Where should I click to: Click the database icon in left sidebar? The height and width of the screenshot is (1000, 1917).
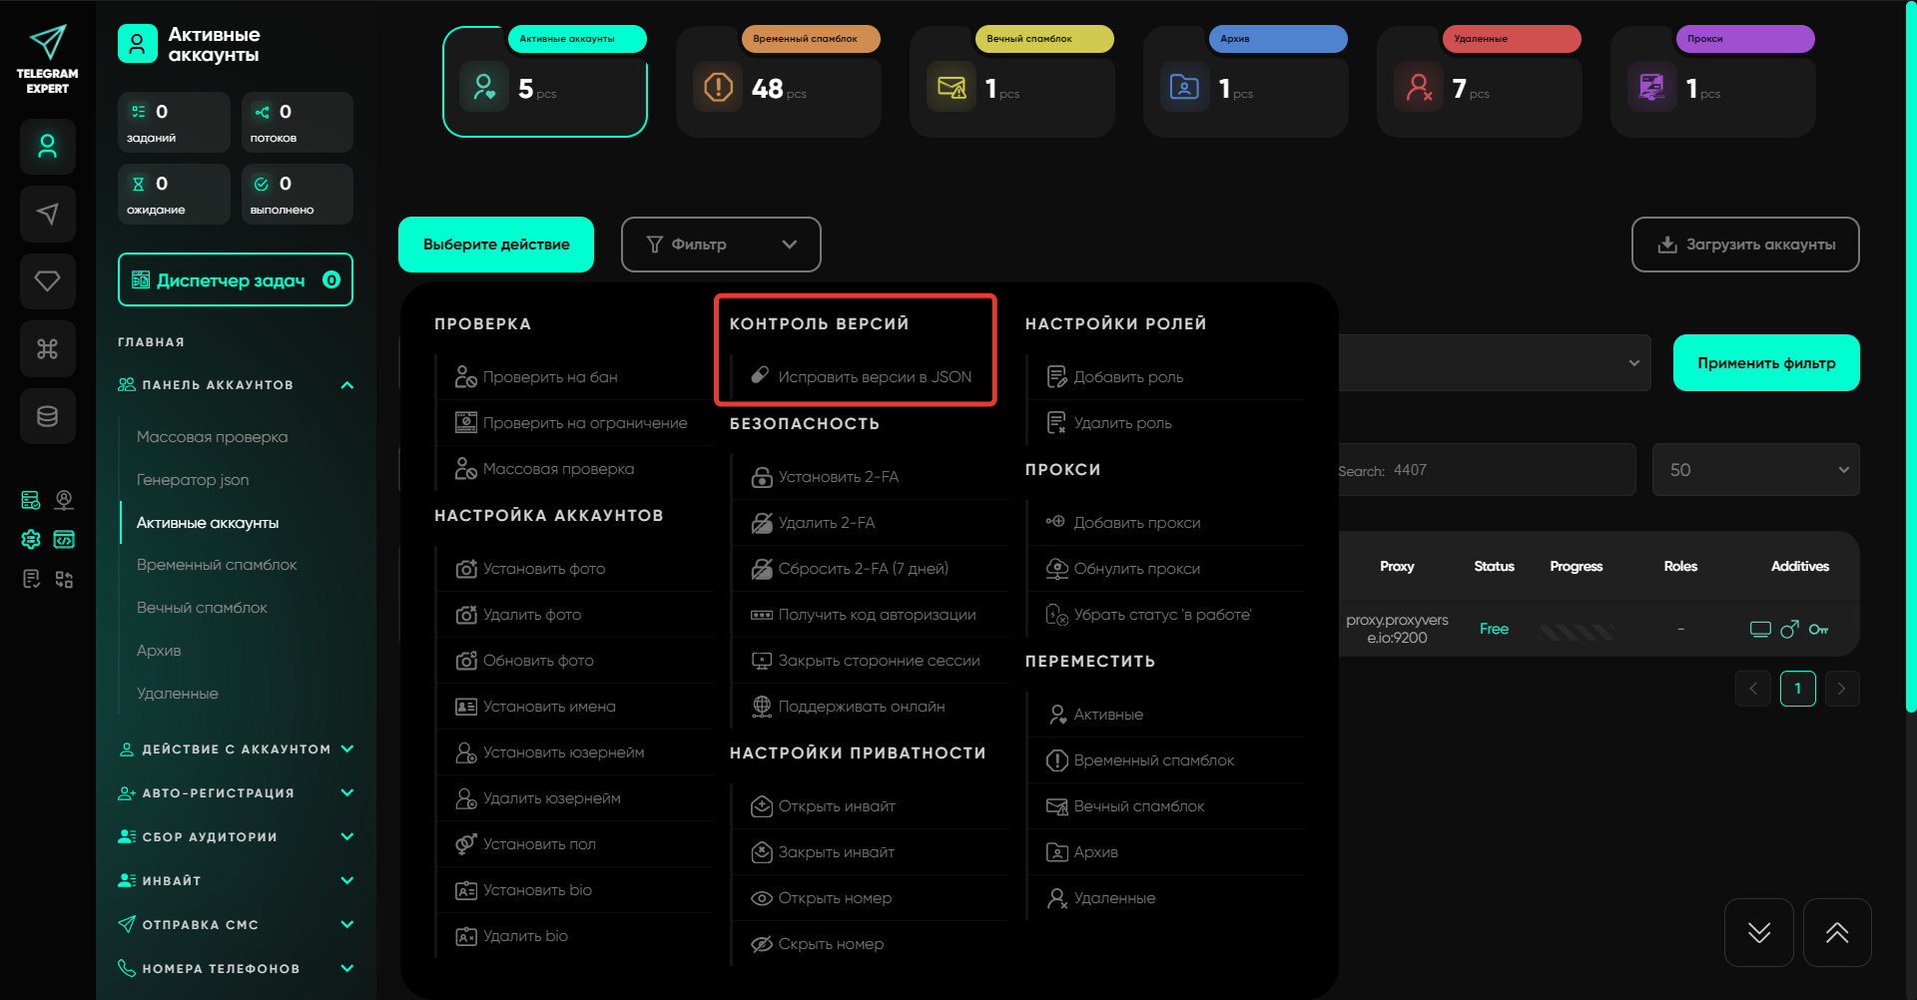pyautogui.click(x=48, y=416)
